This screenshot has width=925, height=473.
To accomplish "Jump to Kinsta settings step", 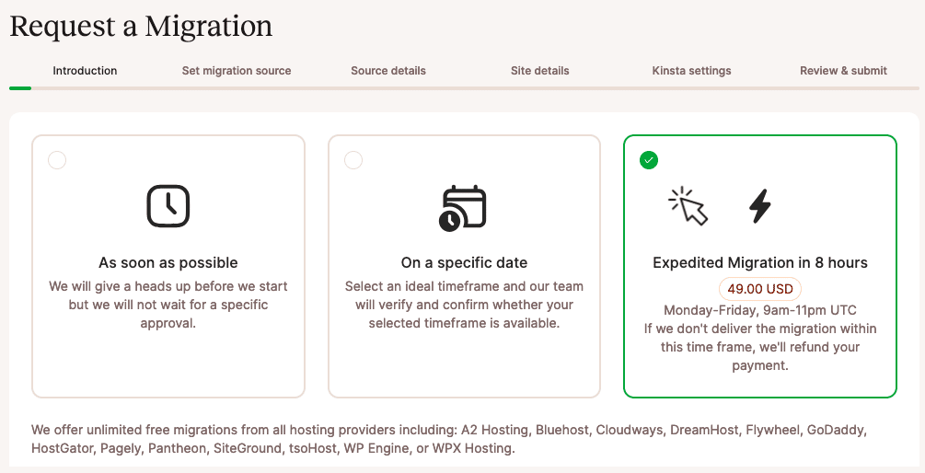I will tap(691, 71).
